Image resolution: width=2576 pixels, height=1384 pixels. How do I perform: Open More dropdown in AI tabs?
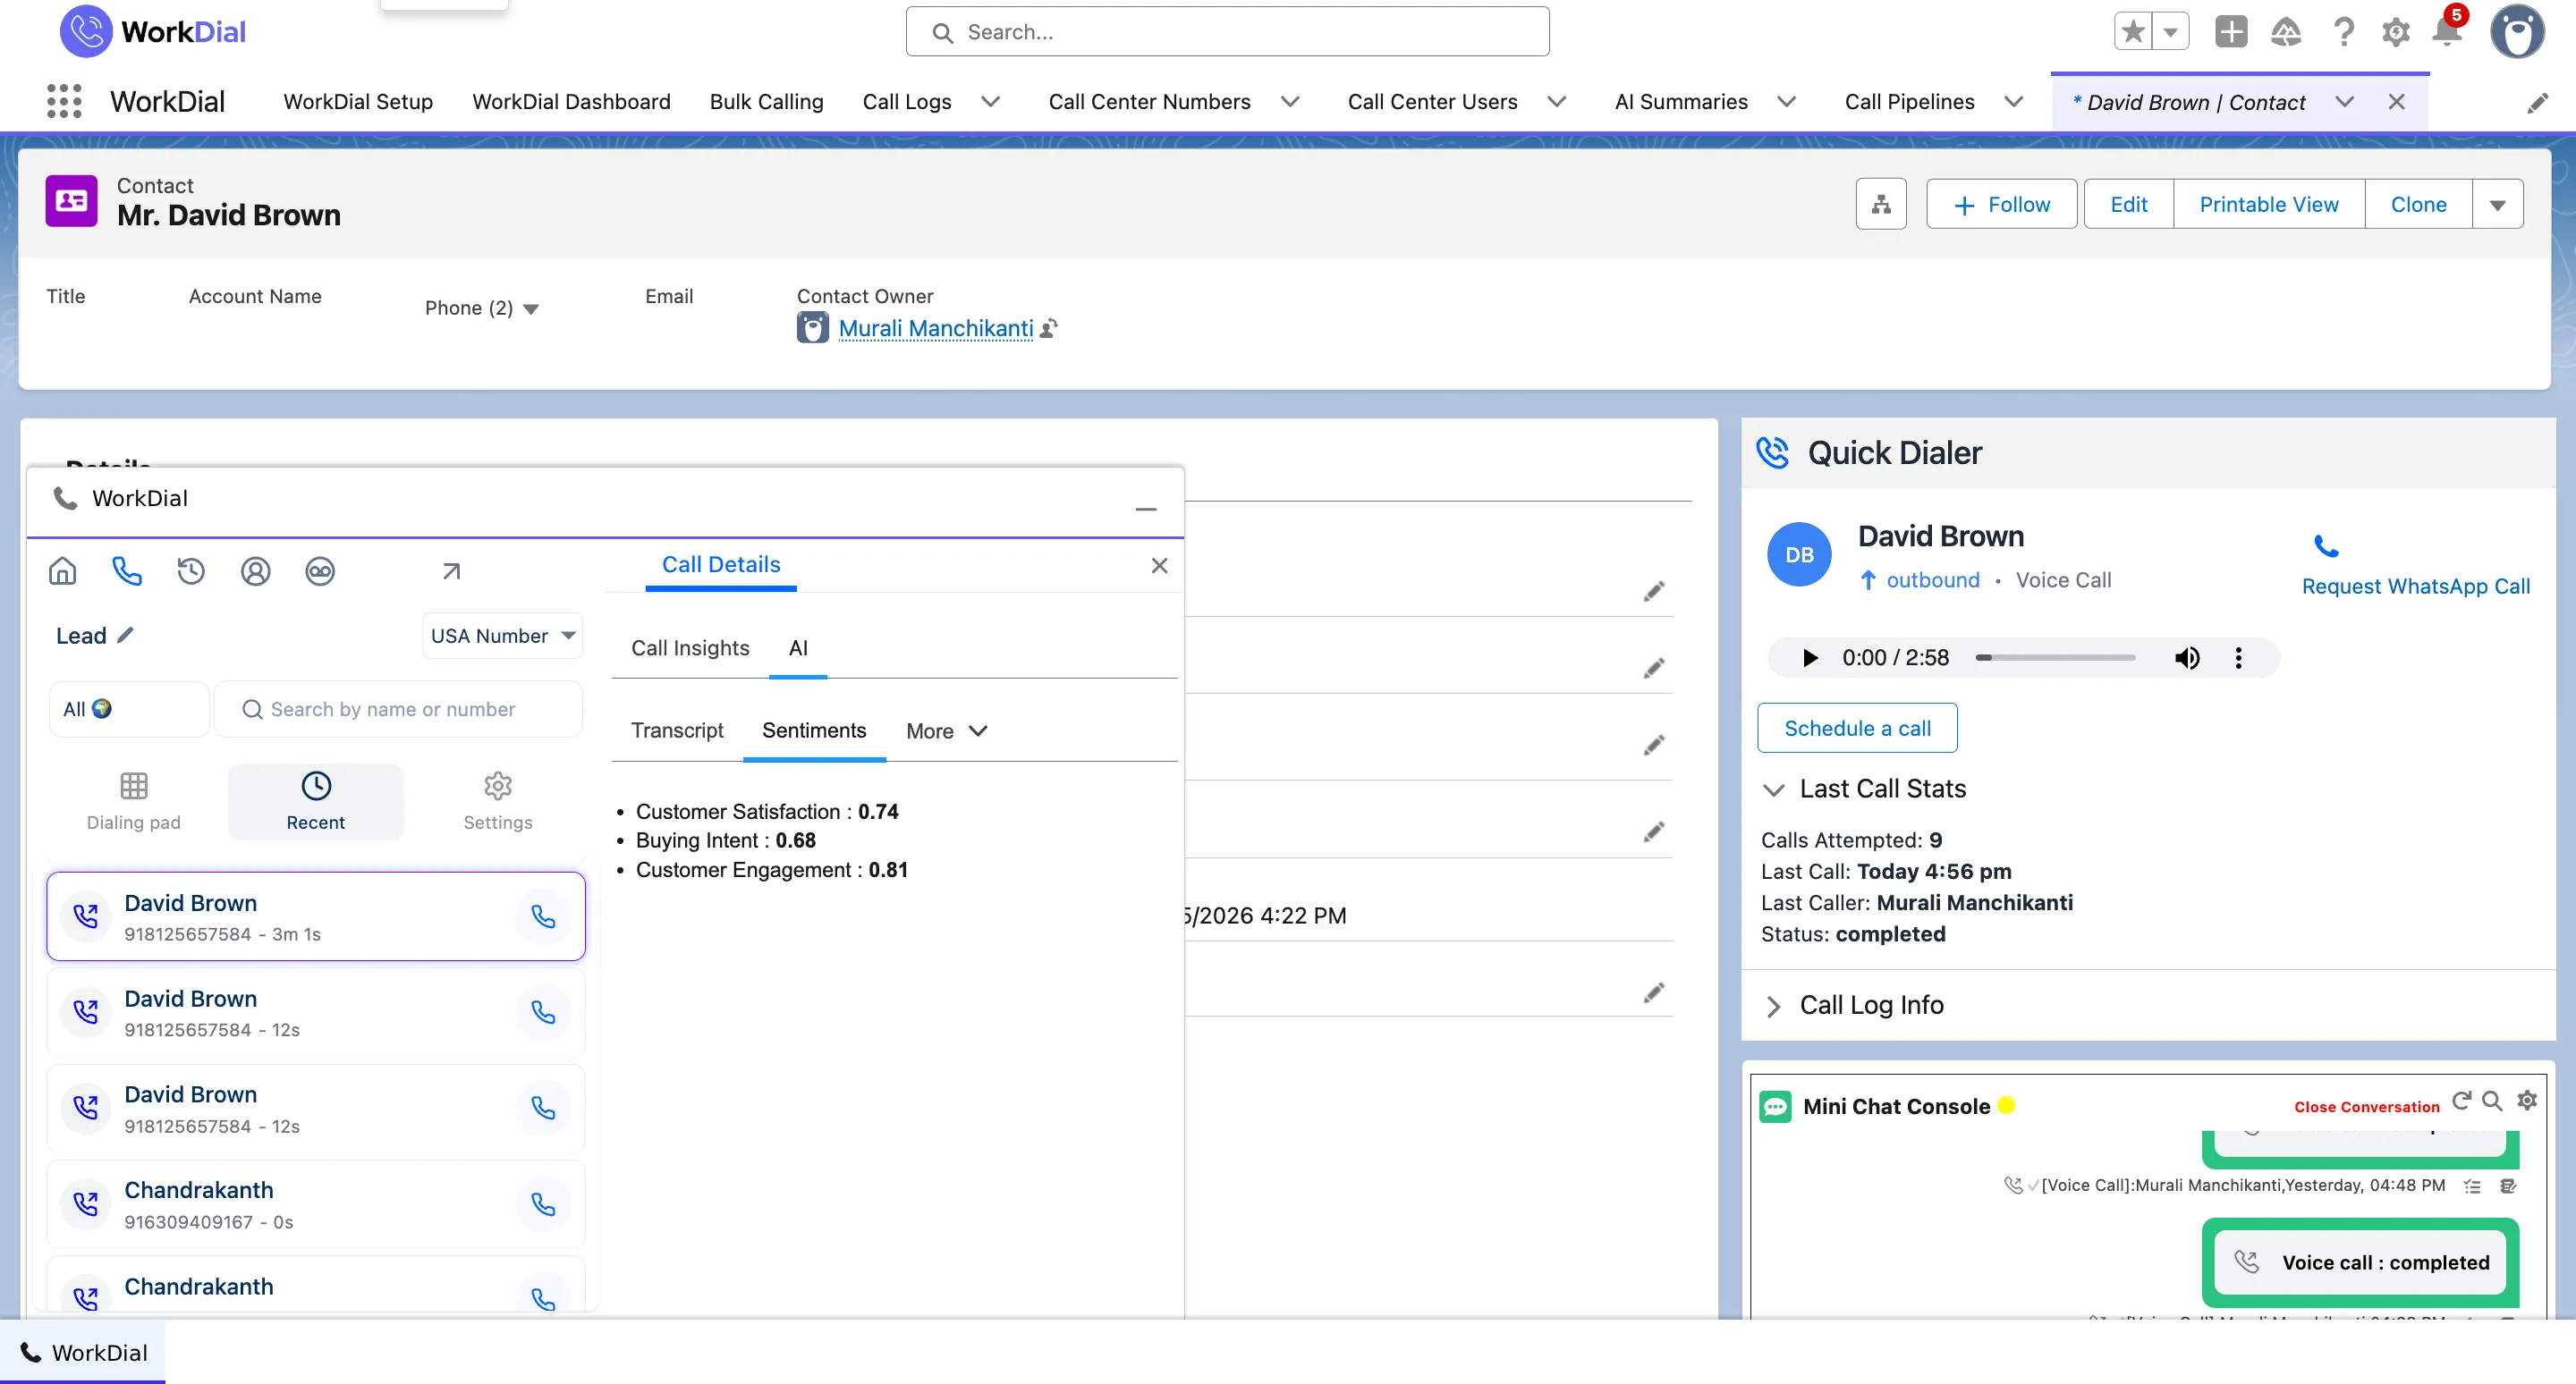(946, 731)
